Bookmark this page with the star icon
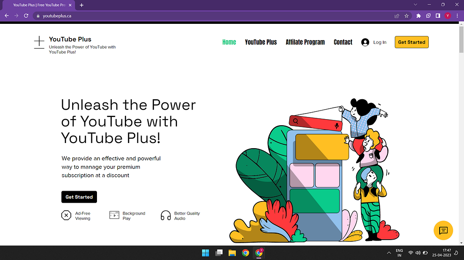This screenshot has width=464, height=260. (406, 16)
